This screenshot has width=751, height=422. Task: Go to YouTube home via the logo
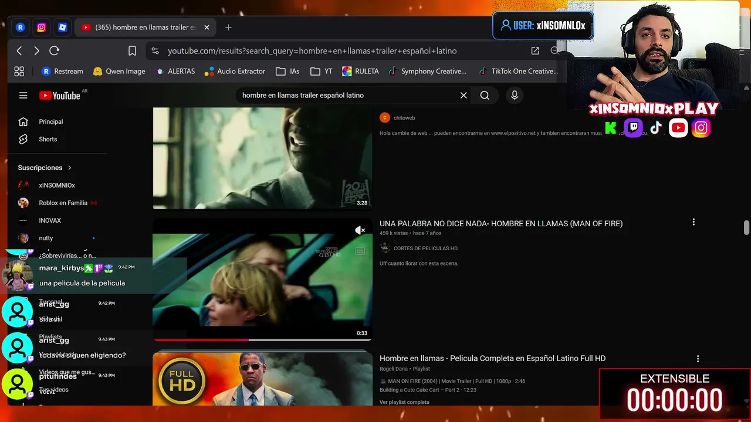(59, 96)
